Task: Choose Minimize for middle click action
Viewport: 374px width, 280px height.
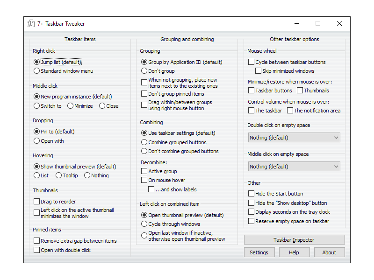Action: coord(71,106)
